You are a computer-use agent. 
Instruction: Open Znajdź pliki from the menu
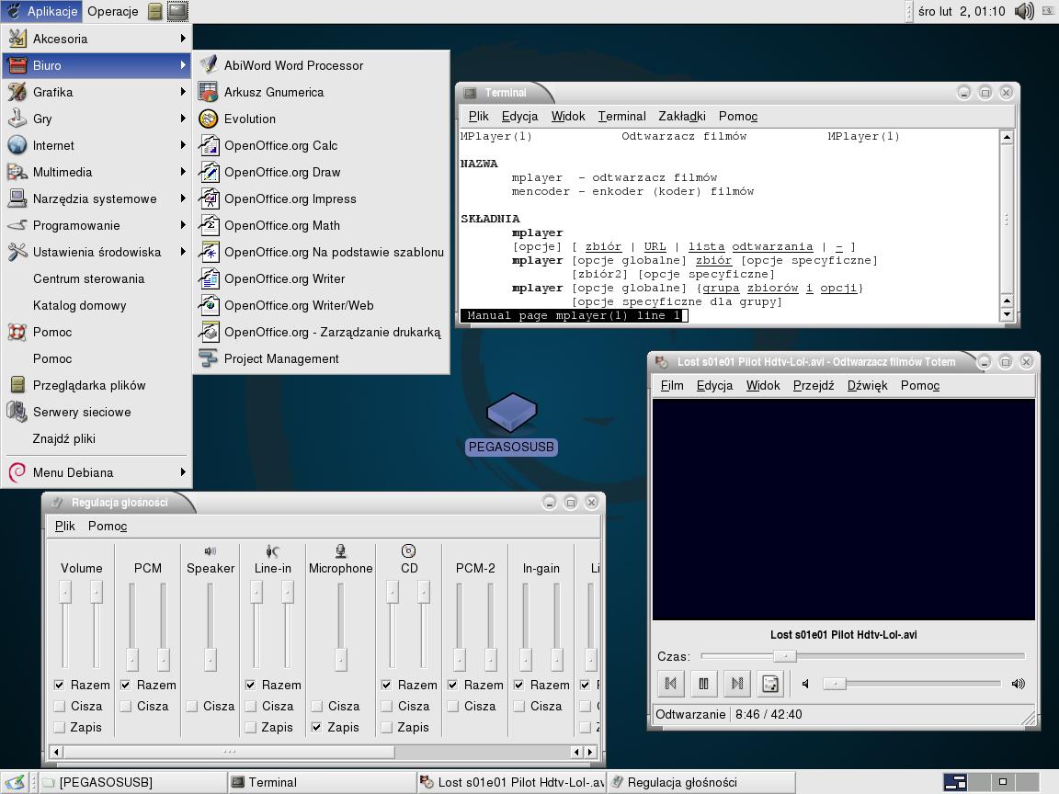[96, 439]
